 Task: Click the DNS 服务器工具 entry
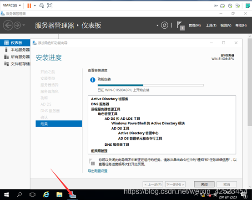(117, 145)
